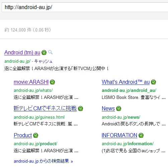Click green checkmark beside 新テレビCMでギネスに挑戦

coord(80,109)
